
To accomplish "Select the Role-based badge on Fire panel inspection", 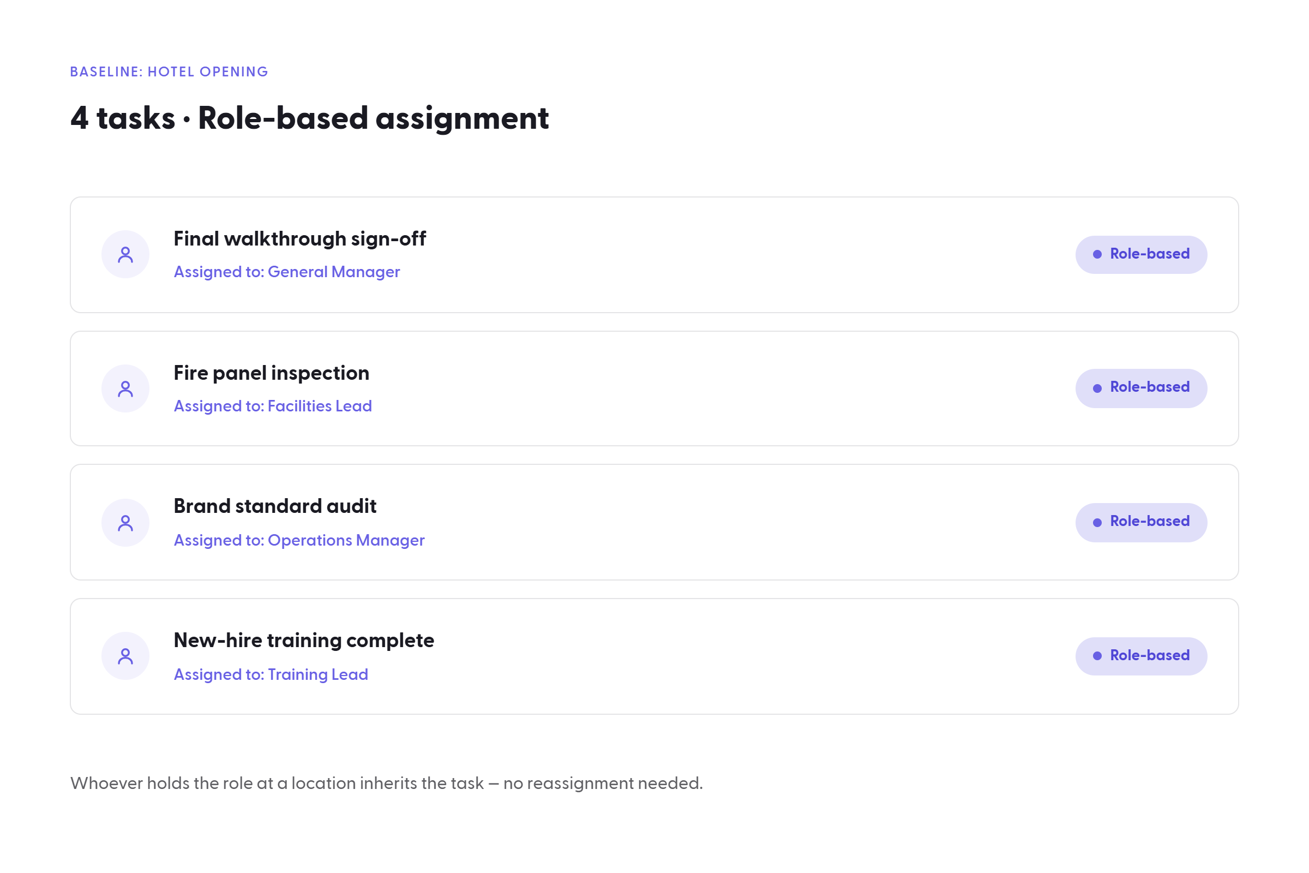I will [x=1141, y=388].
